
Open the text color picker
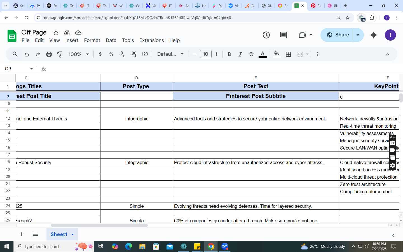(x=263, y=54)
